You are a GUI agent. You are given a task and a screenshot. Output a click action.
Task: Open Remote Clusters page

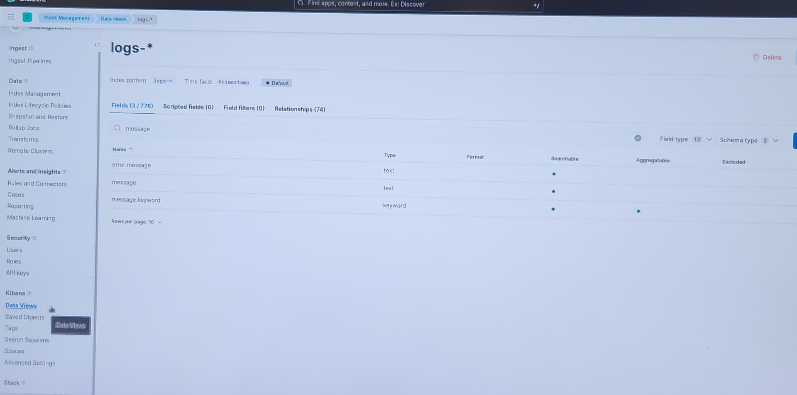[x=30, y=151]
